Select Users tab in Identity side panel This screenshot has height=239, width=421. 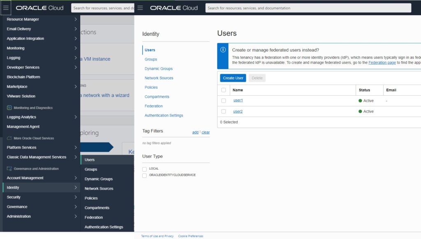(x=150, y=50)
